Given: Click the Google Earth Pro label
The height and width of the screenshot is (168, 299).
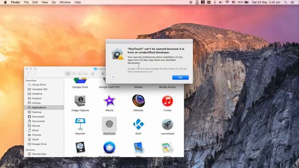Looking at the screenshot, I should click(109, 87).
